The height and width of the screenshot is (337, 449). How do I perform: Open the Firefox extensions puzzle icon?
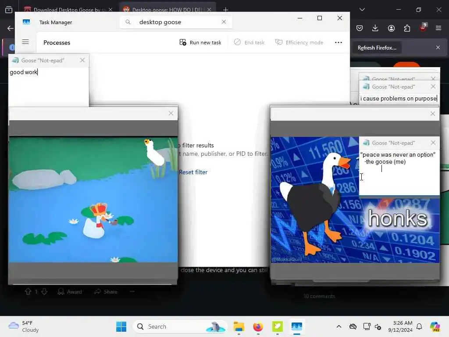click(x=407, y=28)
